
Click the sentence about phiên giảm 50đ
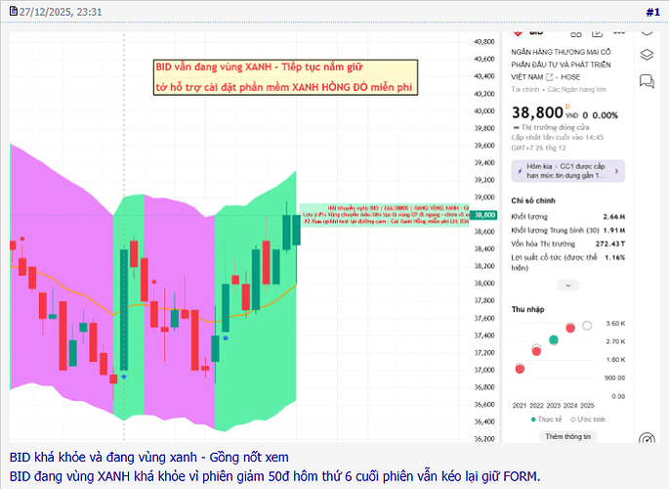(x=274, y=476)
